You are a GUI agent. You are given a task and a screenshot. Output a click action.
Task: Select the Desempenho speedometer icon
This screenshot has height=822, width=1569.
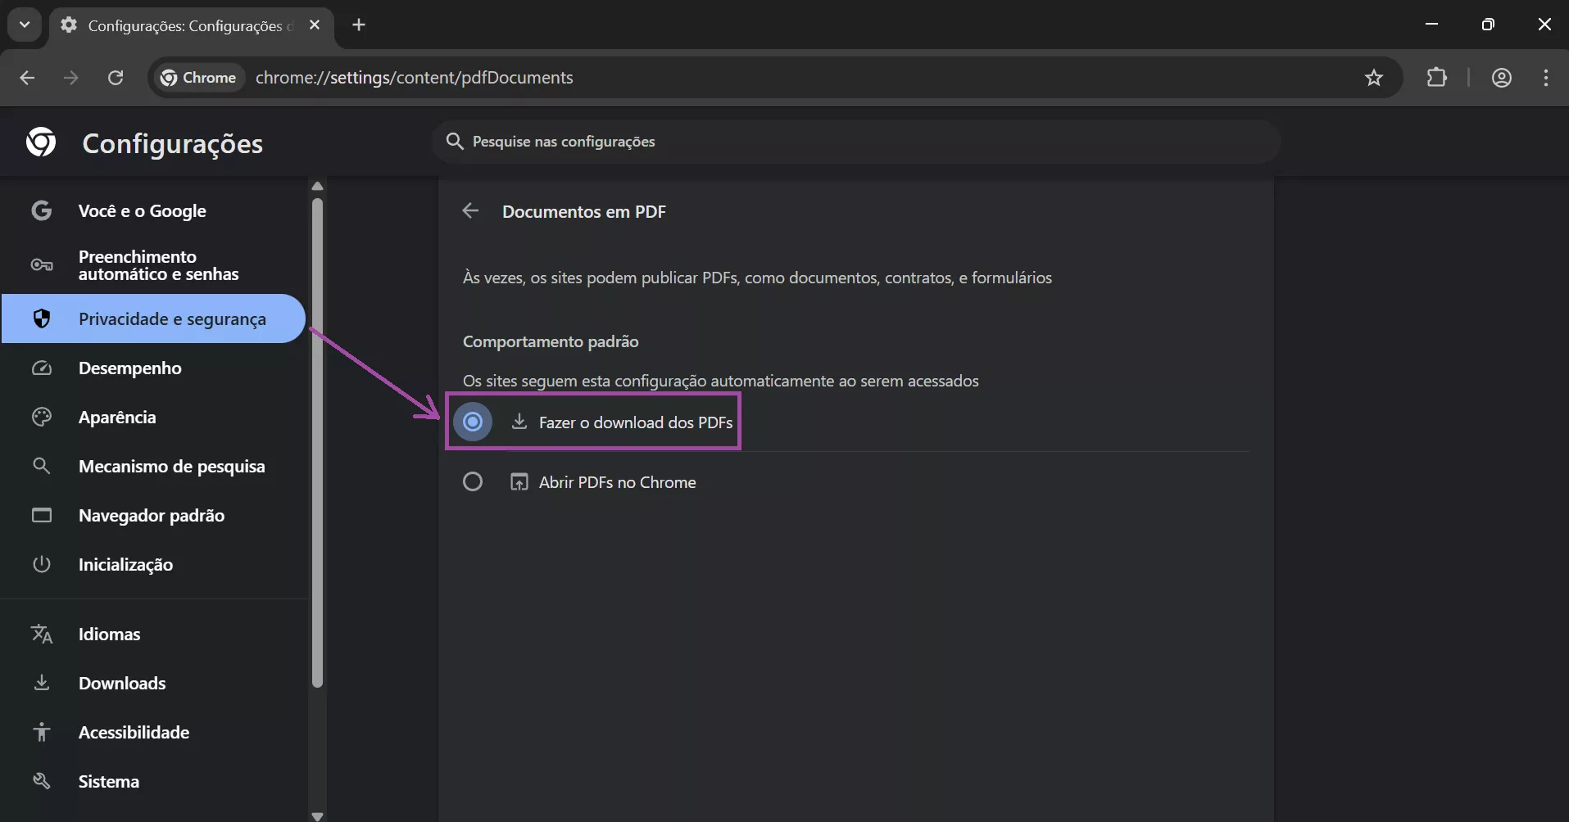click(x=42, y=368)
